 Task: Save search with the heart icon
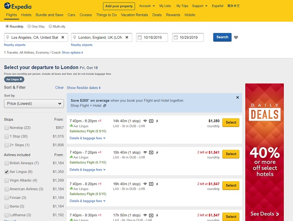coord(236,37)
